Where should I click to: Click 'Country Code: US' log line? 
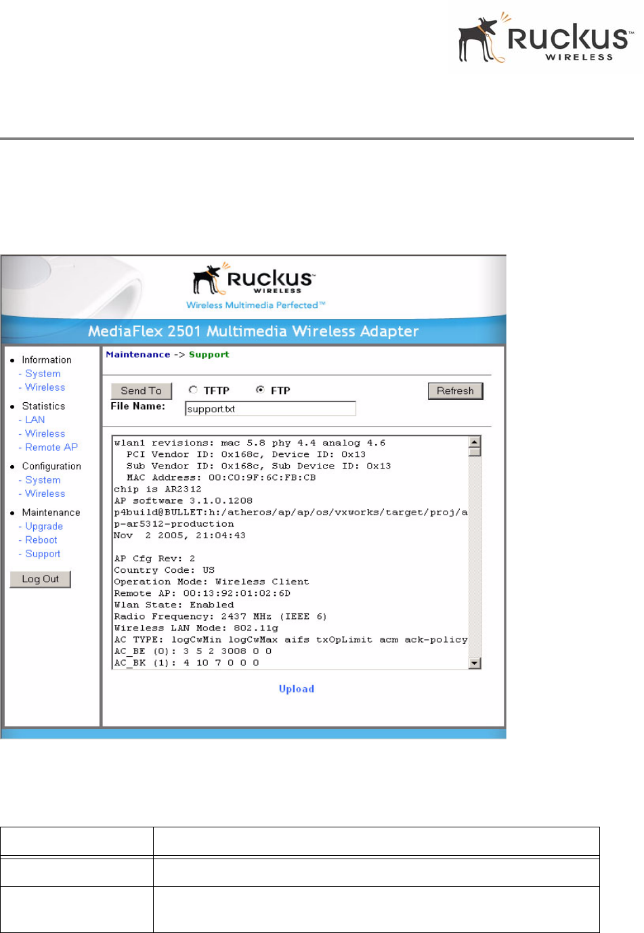[165, 570]
